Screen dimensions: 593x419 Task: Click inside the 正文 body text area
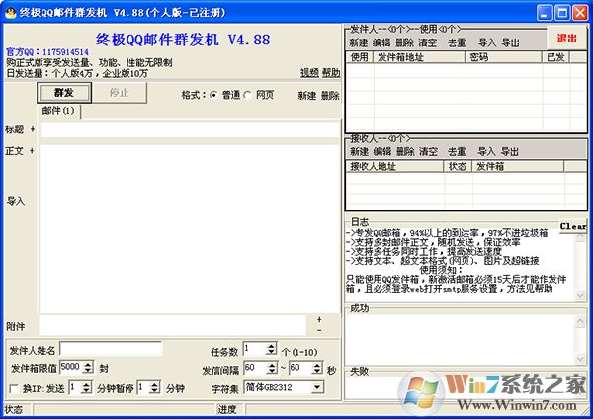point(190,229)
